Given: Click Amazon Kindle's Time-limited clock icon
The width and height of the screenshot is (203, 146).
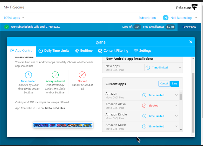Looking at the screenshot, I should (144, 116).
